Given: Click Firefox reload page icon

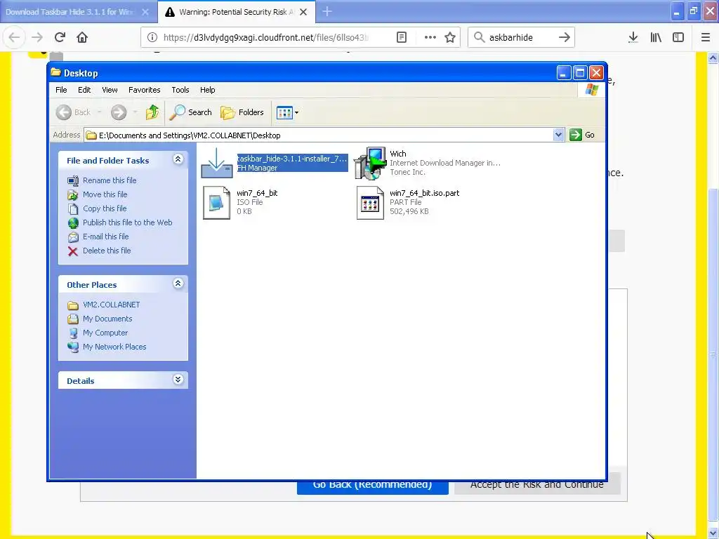Looking at the screenshot, I should click(60, 37).
